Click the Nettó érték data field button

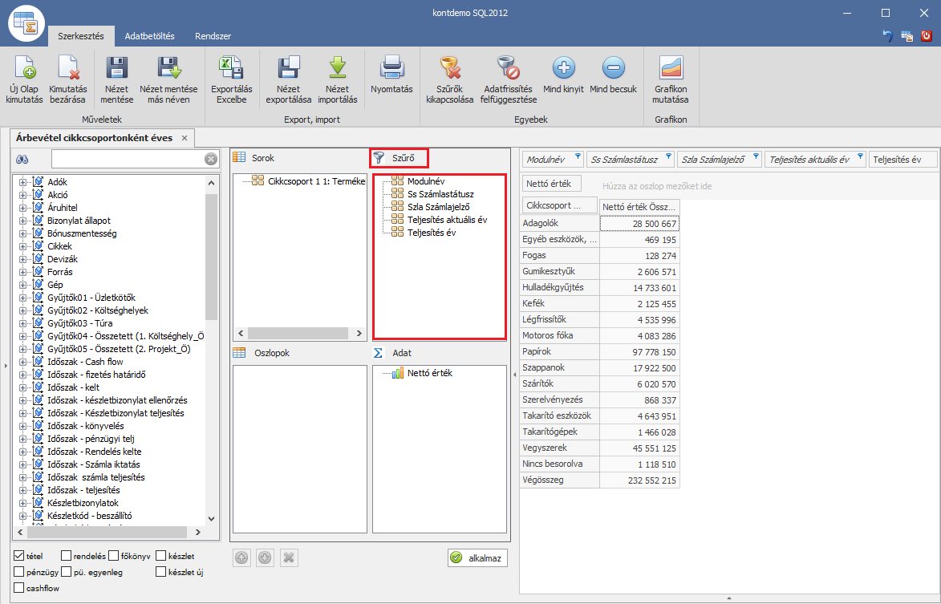[x=551, y=184]
